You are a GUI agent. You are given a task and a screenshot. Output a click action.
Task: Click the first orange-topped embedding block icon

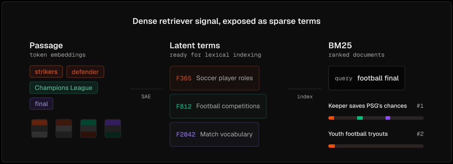tap(39, 129)
